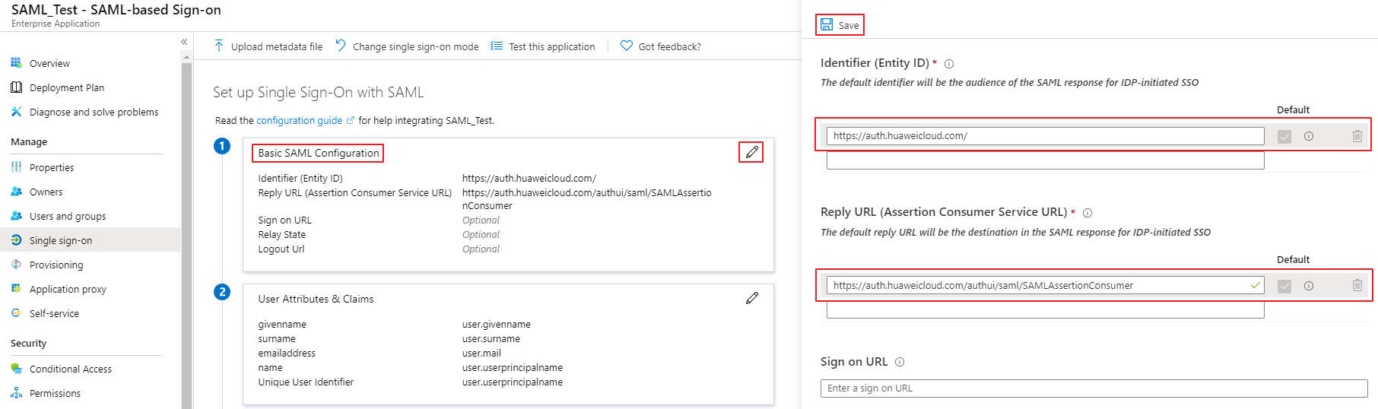Edit Basic SAML Configuration with pencil icon
1378x409 pixels.
pos(752,152)
